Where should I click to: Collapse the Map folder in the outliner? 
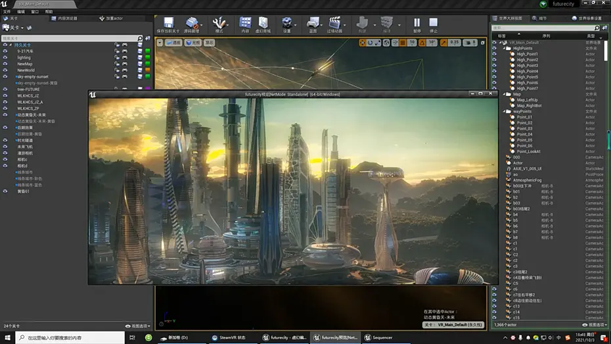tap(504, 94)
